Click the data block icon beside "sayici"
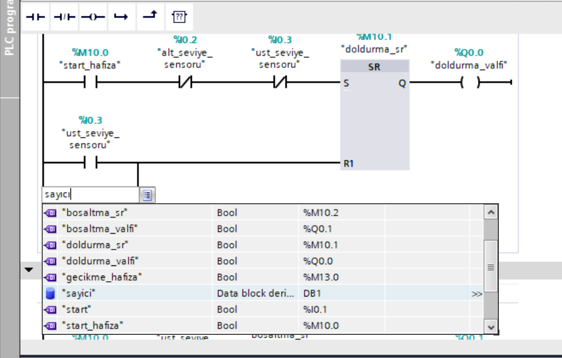The width and height of the screenshot is (562, 358). [x=51, y=294]
